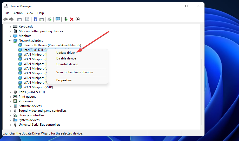Expand the Print queues chevron
The image size is (239, 141).
pos(10,97)
